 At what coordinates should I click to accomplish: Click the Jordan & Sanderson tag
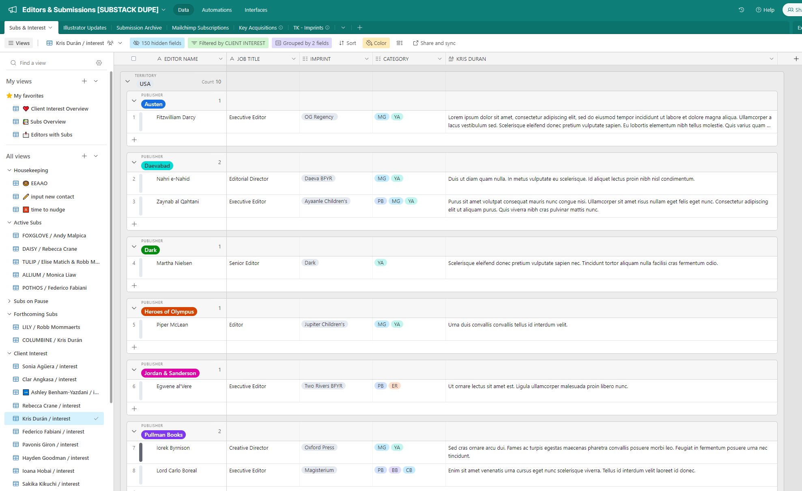click(x=170, y=373)
